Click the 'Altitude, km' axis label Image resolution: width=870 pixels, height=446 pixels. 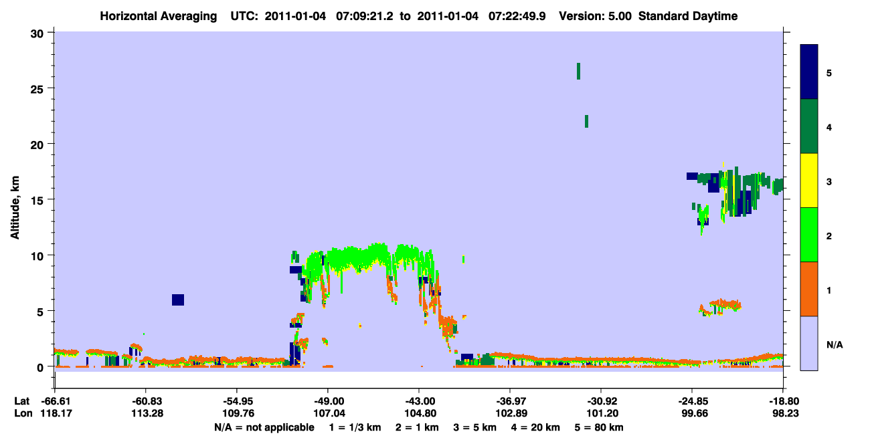click(x=15, y=209)
